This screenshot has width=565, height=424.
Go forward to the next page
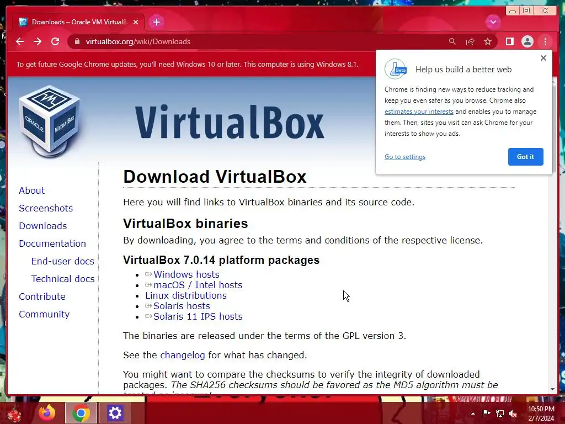pyautogui.click(x=38, y=41)
